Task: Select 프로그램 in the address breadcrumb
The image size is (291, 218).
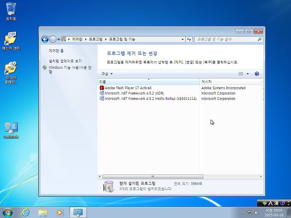Action: pos(95,39)
